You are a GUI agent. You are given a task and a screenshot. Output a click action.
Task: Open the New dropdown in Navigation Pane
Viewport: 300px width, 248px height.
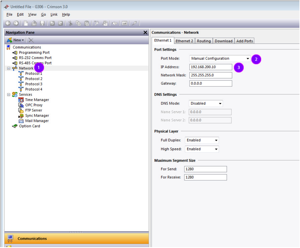(x=15, y=40)
